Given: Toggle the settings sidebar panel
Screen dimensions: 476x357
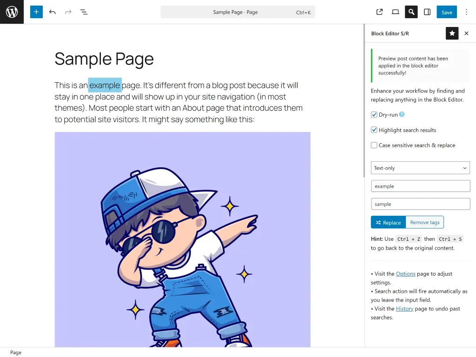Looking at the screenshot, I should click(427, 12).
